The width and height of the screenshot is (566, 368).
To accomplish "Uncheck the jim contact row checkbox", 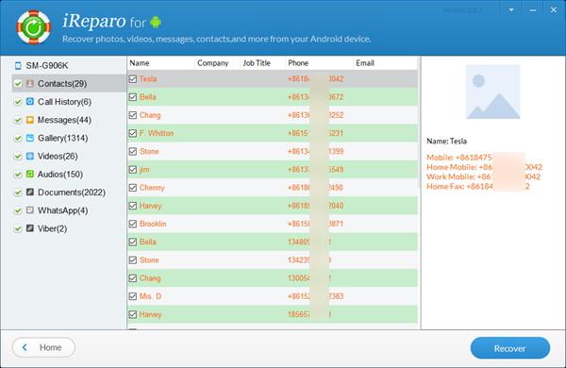I will coord(133,169).
